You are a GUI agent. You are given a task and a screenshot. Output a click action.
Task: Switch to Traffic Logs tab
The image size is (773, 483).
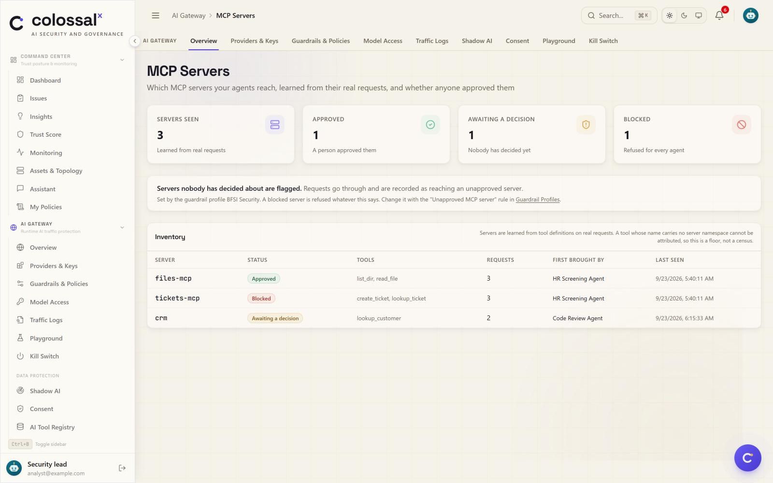[x=432, y=41]
